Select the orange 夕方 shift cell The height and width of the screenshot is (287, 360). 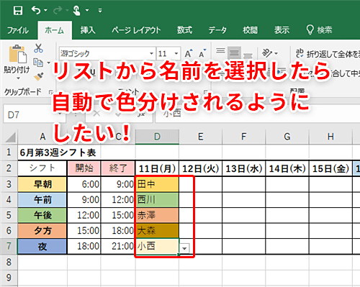(42, 231)
